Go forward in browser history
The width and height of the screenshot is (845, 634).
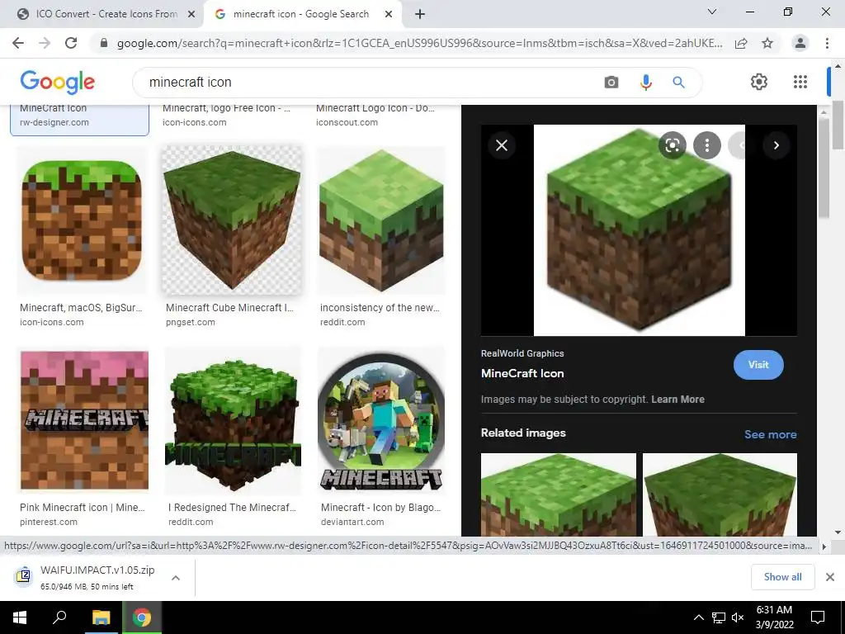(45, 43)
